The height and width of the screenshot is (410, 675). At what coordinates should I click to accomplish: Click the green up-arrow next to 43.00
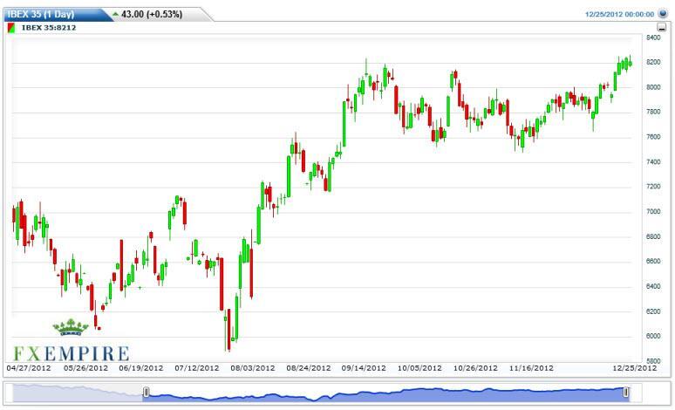[x=115, y=14]
